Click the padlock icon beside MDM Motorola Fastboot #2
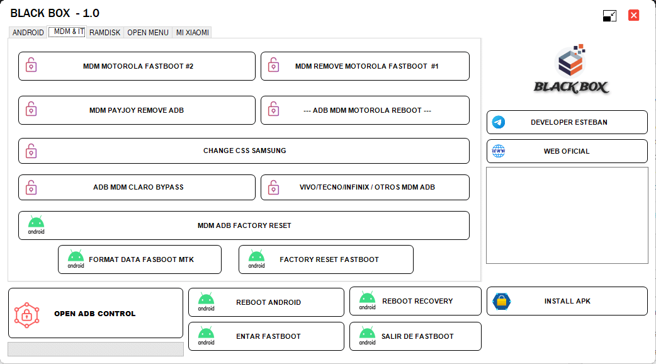 click(x=31, y=65)
